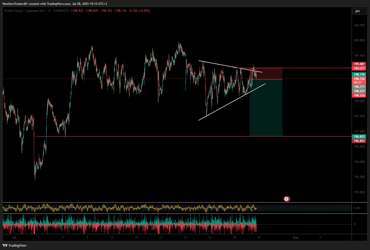Select the 199.077 red price label
The image size is (370, 250).
click(359, 68)
